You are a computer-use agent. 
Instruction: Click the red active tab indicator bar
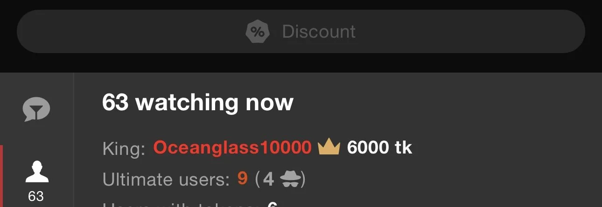(x=1, y=176)
